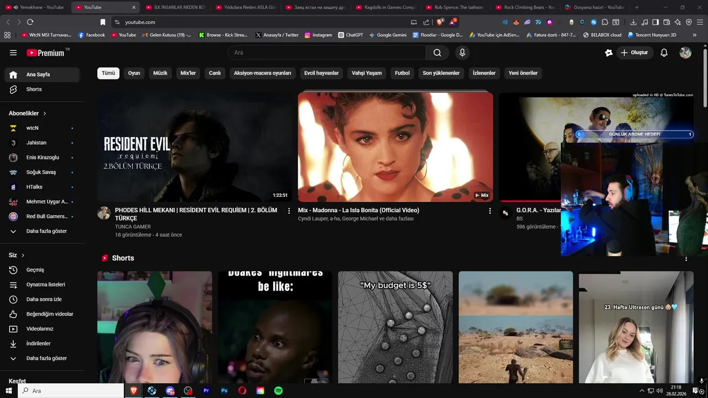Open the Brave wallet icon
708x398 pixels.
click(x=667, y=22)
